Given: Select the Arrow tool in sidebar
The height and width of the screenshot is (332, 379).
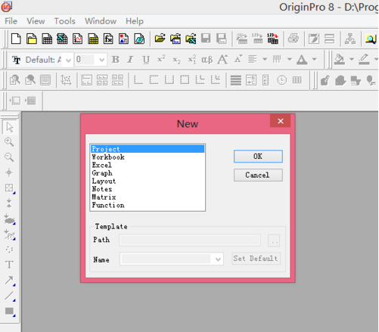Looking at the screenshot, I should (x=9, y=280).
